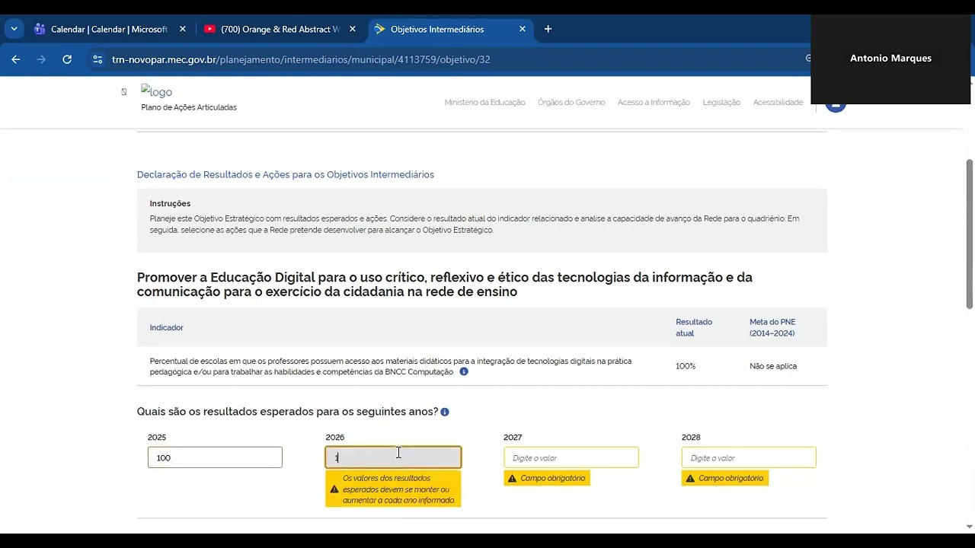Switch to the Calendar Microsoft Teams tab
The image size is (975, 548).
[x=109, y=29]
